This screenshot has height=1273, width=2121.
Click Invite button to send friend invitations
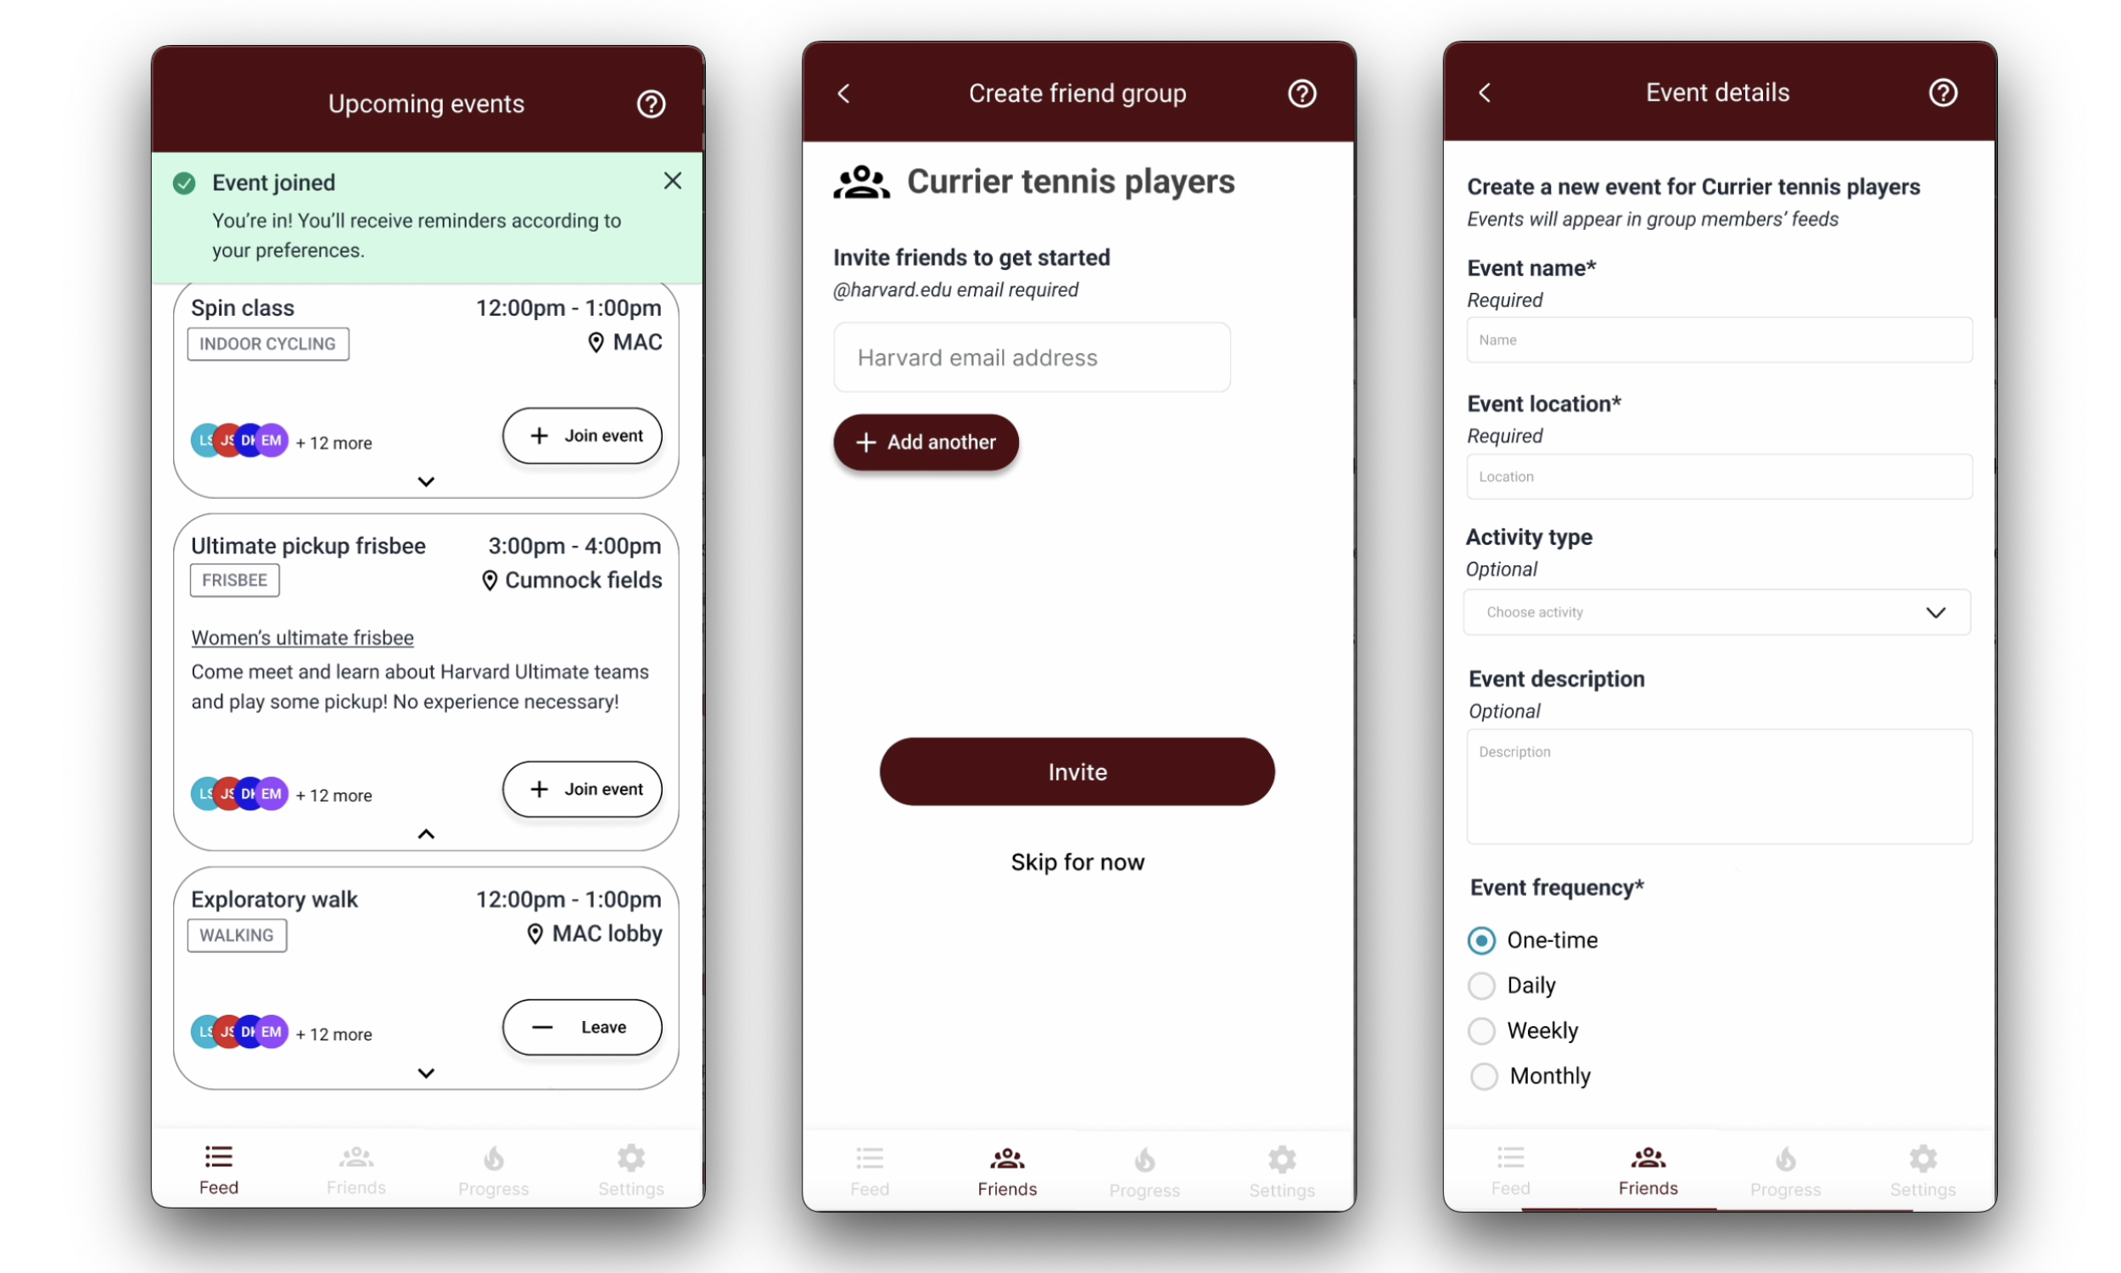coord(1077,771)
